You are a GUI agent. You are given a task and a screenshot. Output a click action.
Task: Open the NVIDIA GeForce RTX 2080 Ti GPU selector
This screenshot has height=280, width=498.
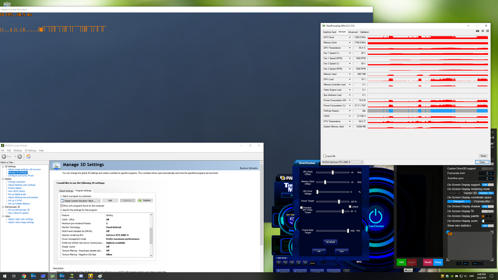point(342,162)
